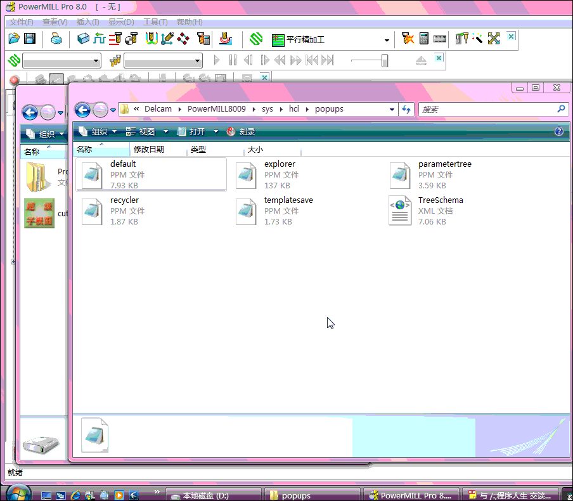This screenshot has width=573, height=501.
Task: Click the yellow tools icon in simulation toolbar
Action: click(115, 60)
